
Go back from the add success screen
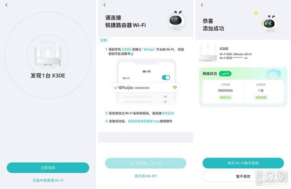point(202,5)
